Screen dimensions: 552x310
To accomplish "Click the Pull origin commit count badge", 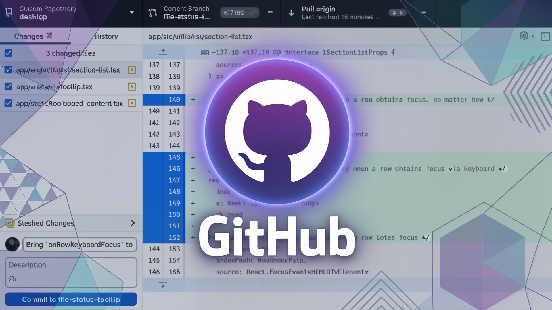I will point(398,13).
